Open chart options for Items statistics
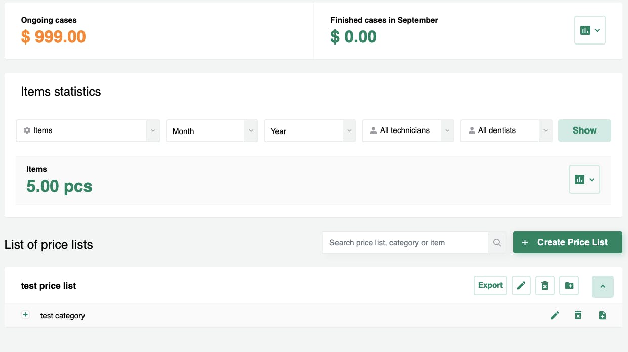The image size is (628, 352). 584,179
